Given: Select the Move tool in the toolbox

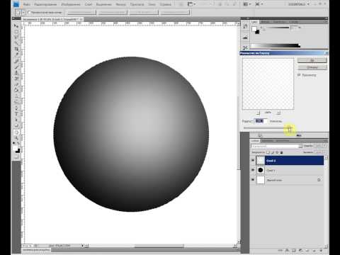Looking at the screenshot, I should tap(16, 25).
